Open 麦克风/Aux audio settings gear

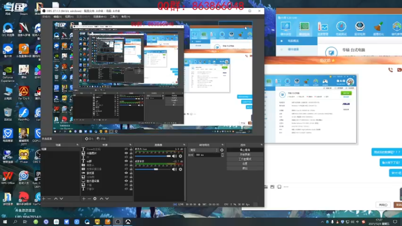180,156
